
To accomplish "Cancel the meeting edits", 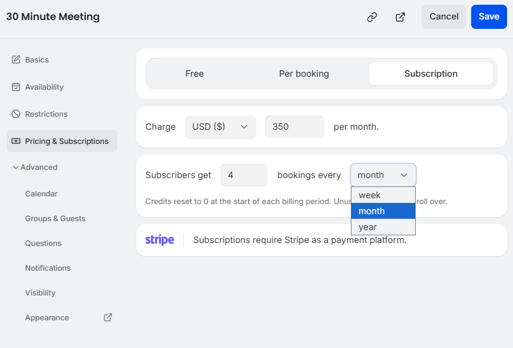I will pyautogui.click(x=443, y=17).
